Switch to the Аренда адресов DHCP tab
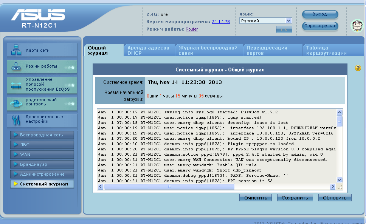This screenshot has width=366, height=224. tap(149, 50)
